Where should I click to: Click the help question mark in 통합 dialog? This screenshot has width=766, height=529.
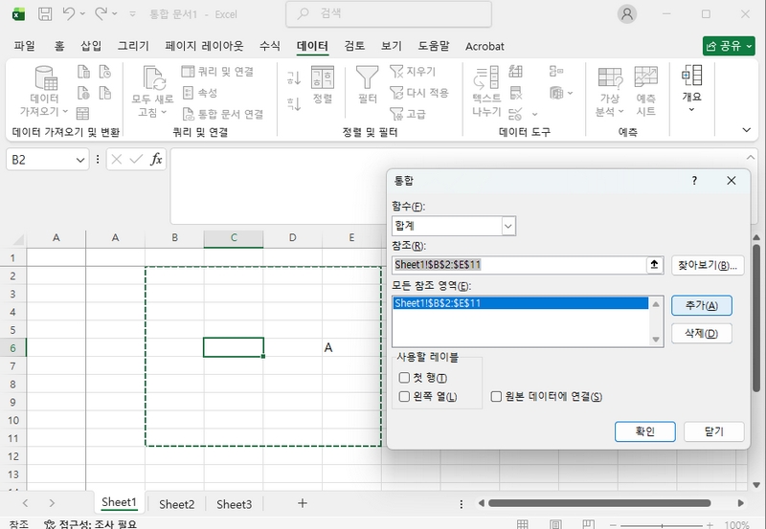pyautogui.click(x=694, y=181)
